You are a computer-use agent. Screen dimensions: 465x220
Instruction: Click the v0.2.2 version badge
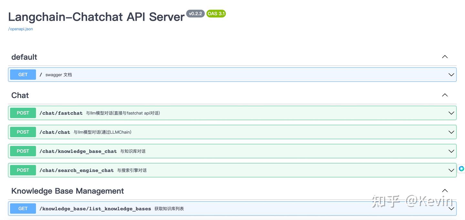[x=195, y=14]
